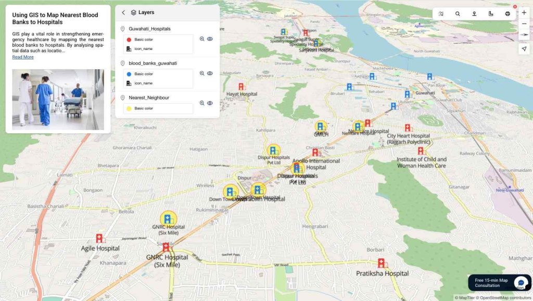Viewport: 533px width, 301px height.
Task: Open the map search tool on the top toolbar
Action: click(458, 14)
